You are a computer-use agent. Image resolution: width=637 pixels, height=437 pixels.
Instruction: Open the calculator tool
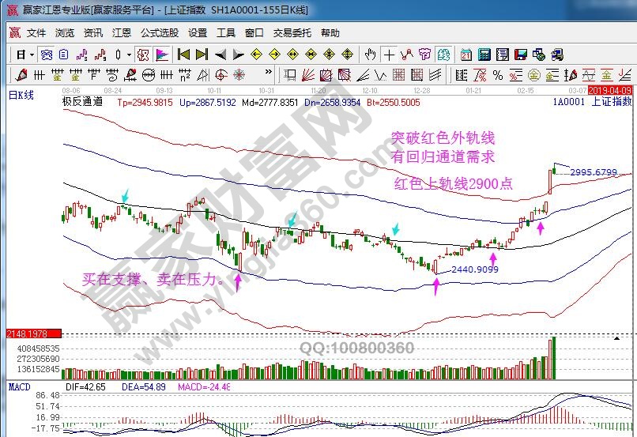(484, 55)
